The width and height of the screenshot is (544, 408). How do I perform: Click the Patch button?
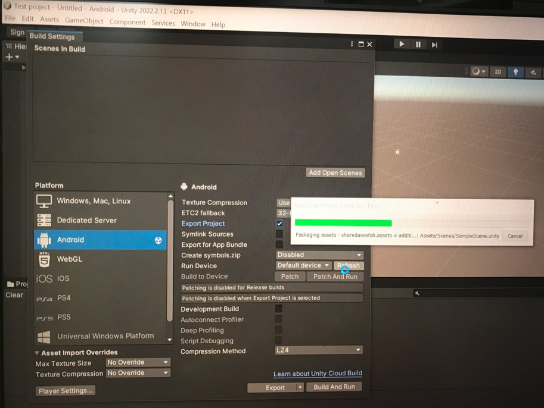[x=290, y=277]
